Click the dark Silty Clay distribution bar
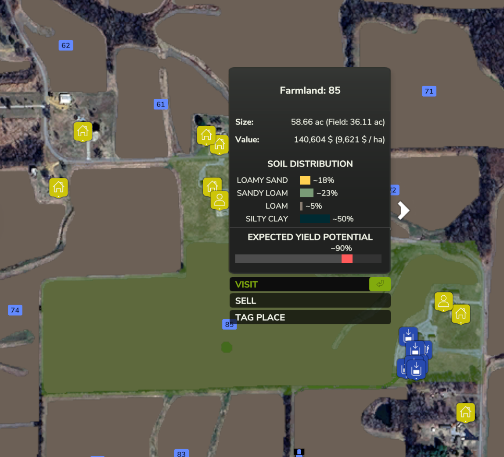The height and width of the screenshot is (457, 504). pyautogui.click(x=314, y=219)
